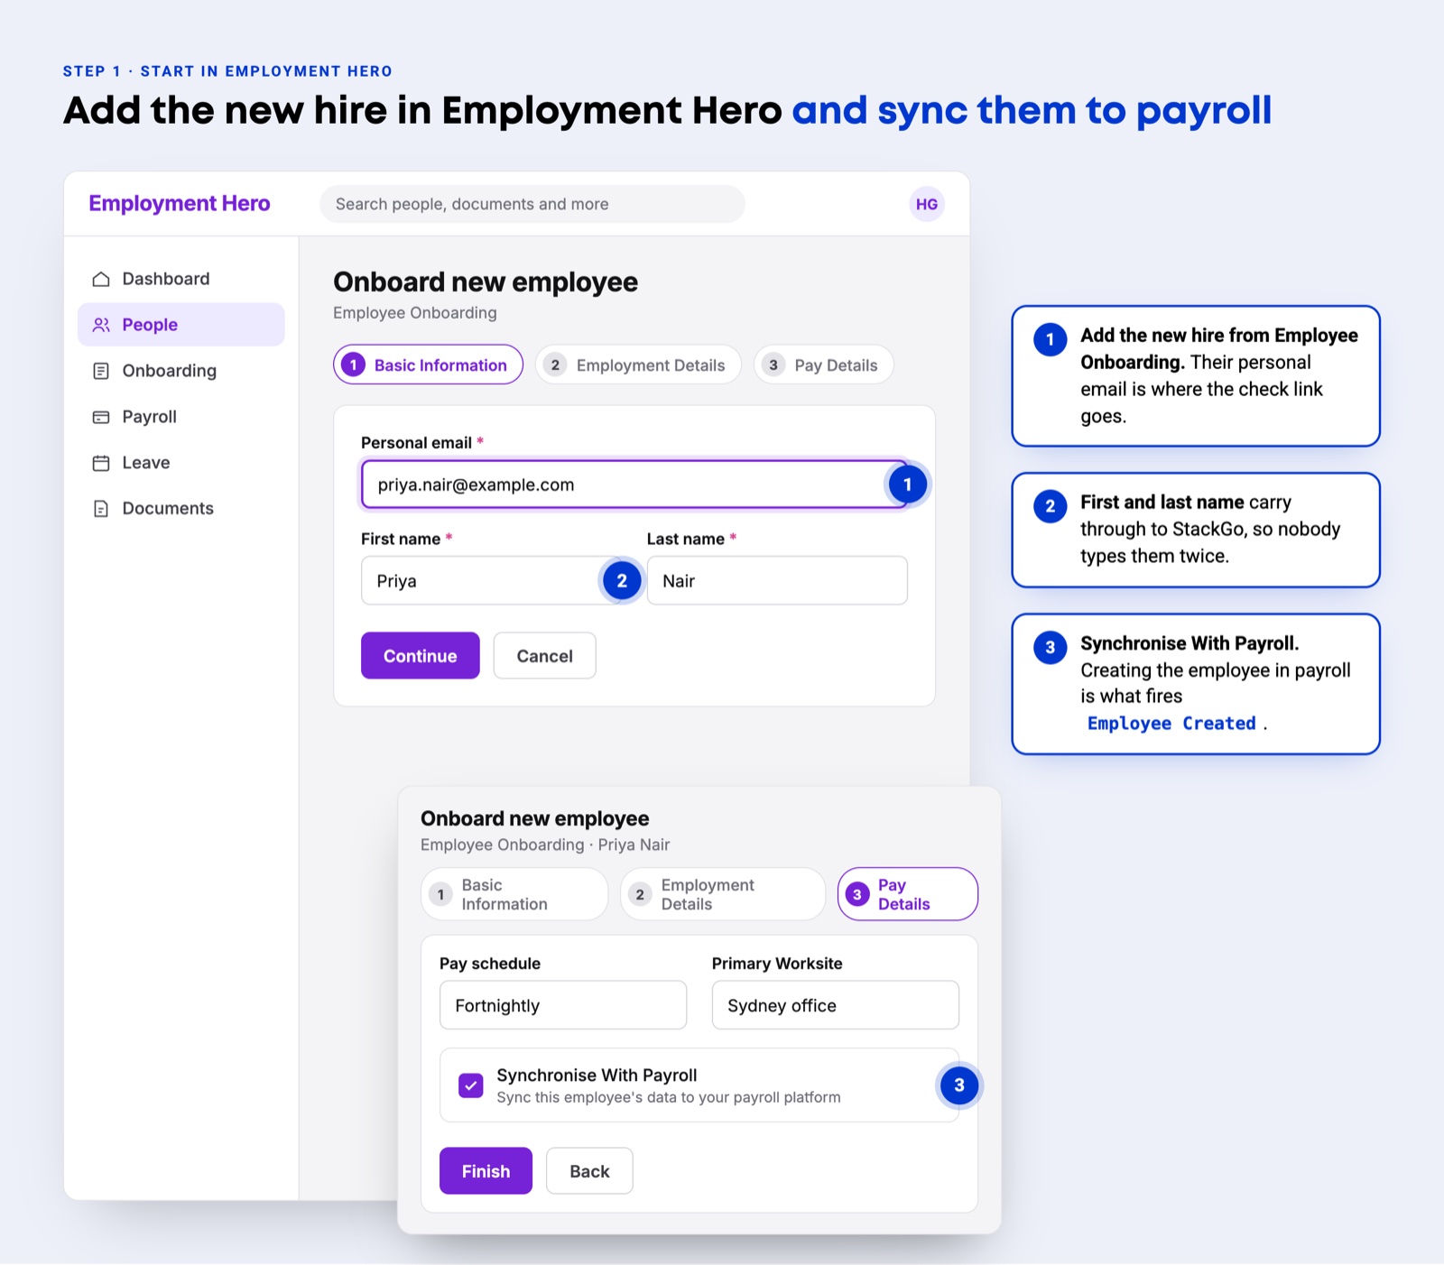
Task: Open Dashboard in the sidebar
Action: pyautogui.click(x=180, y=279)
